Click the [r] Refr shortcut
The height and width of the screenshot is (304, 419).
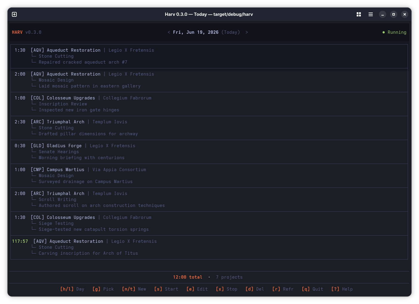(x=283, y=289)
